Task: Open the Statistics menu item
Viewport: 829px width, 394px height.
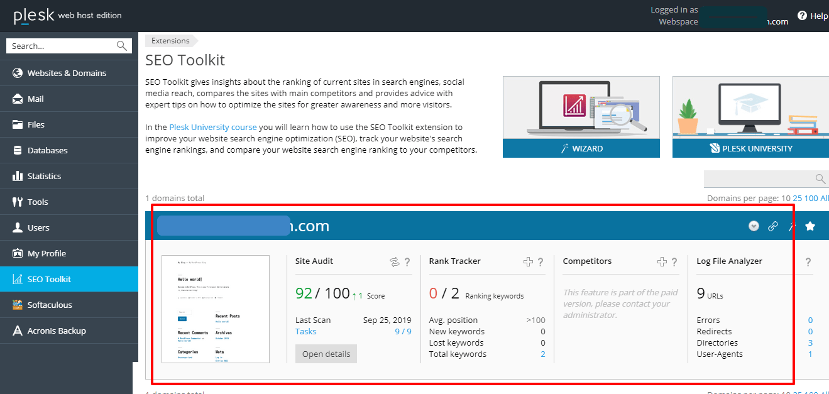Action: coord(69,176)
